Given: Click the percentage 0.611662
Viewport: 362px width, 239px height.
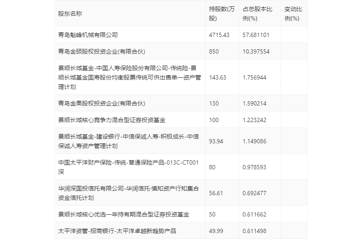Looking at the screenshot, I should coord(254,214).
